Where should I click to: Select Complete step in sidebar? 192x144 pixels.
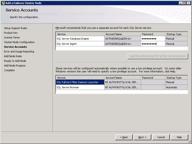pyautogui.click(x=9, y=70)
